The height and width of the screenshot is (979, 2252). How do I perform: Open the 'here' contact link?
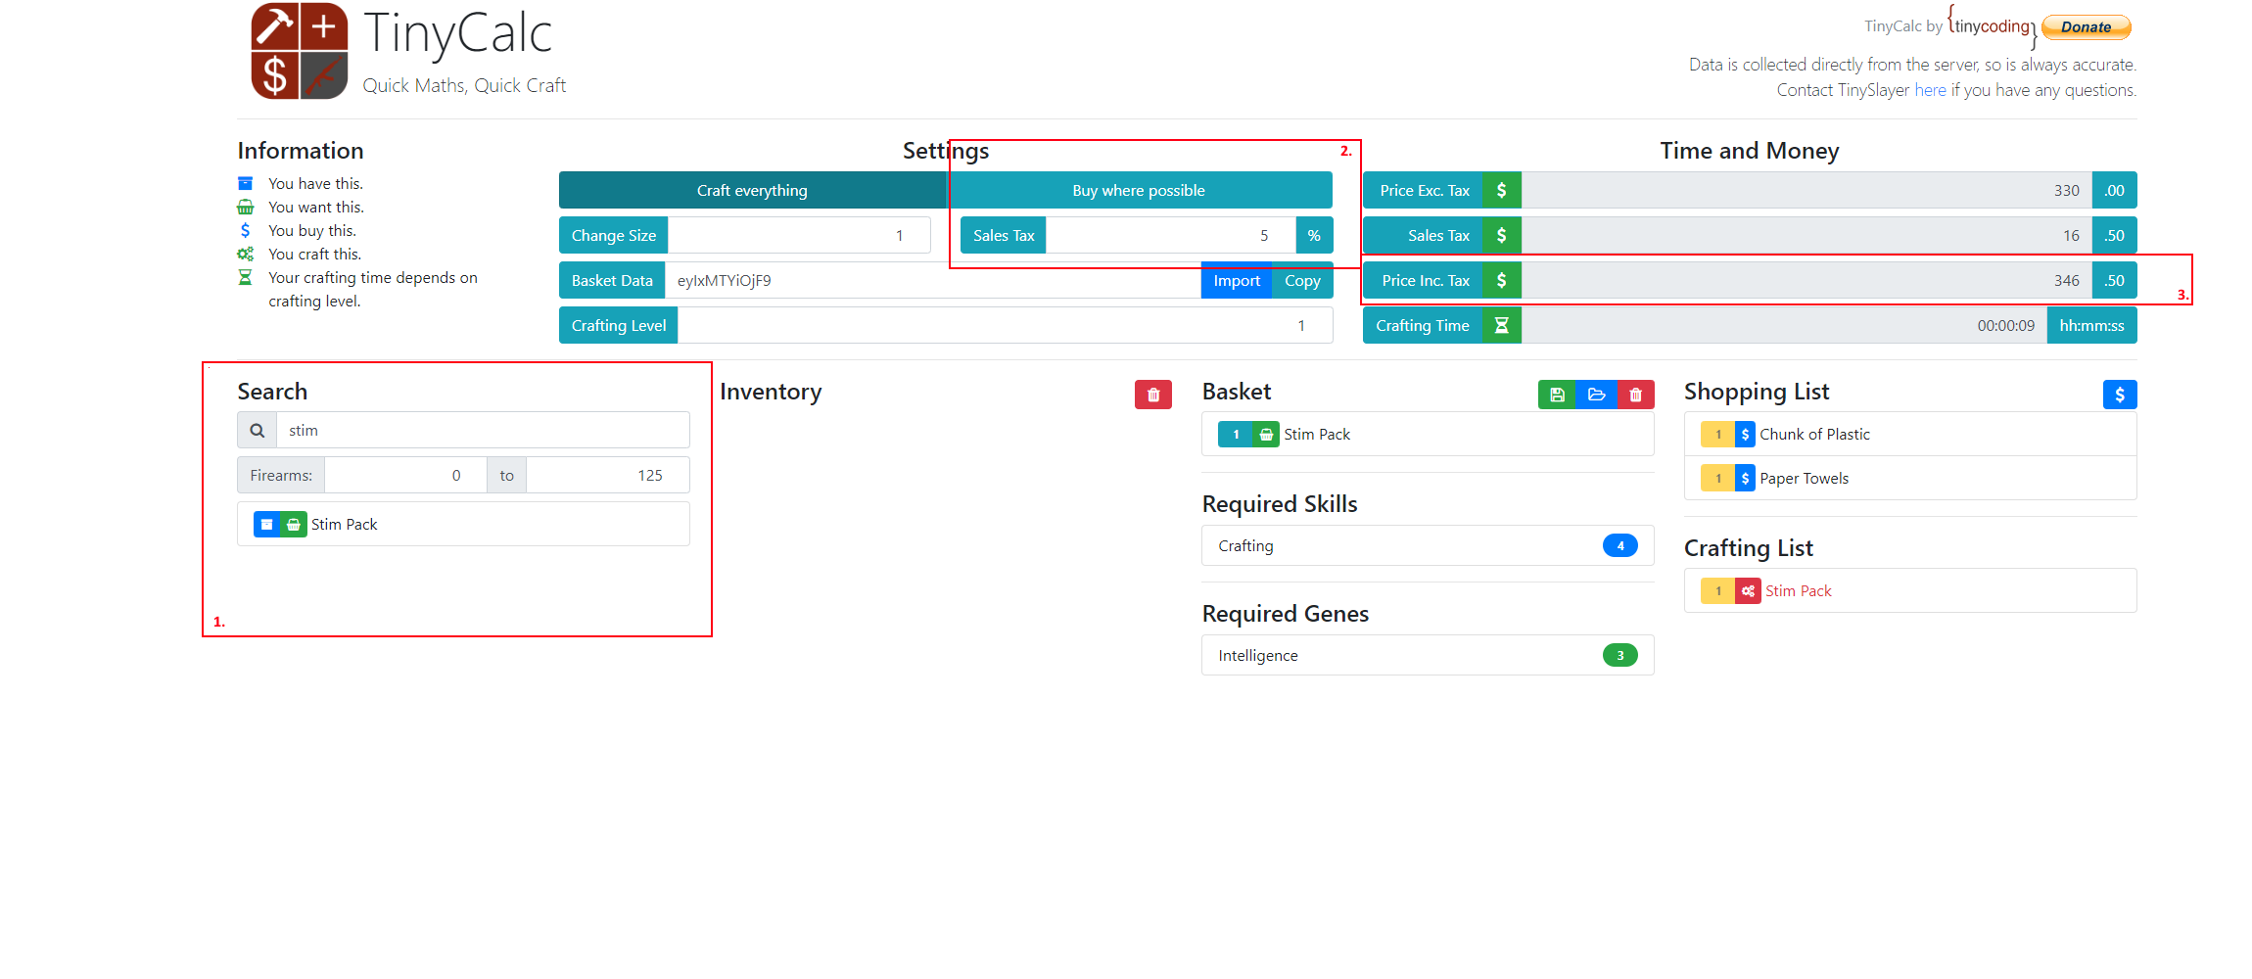pos(1930,90)
